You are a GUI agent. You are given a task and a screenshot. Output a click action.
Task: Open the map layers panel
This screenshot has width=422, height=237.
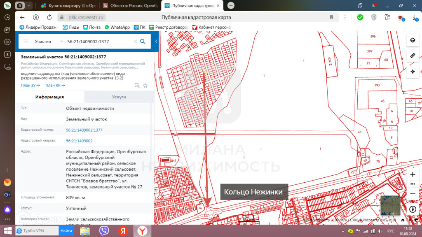(412, 40)
